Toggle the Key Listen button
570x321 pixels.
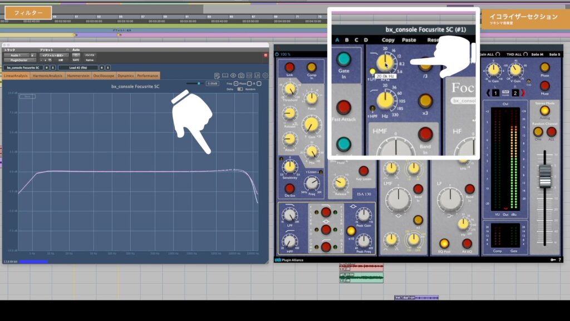point(363,171)
